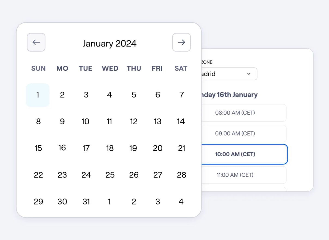Image resolution: width=329 pixels, height=240 pixels.
Task: Click the January 2024 month title
Action: point(109,44)
